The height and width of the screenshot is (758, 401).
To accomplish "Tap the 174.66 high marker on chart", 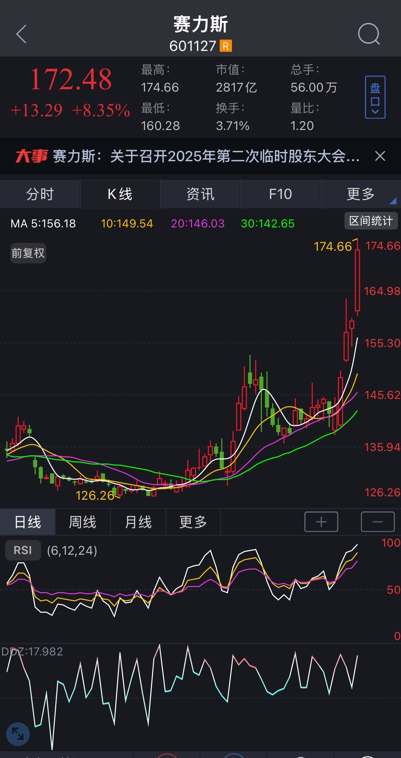I will pos(333,246).
